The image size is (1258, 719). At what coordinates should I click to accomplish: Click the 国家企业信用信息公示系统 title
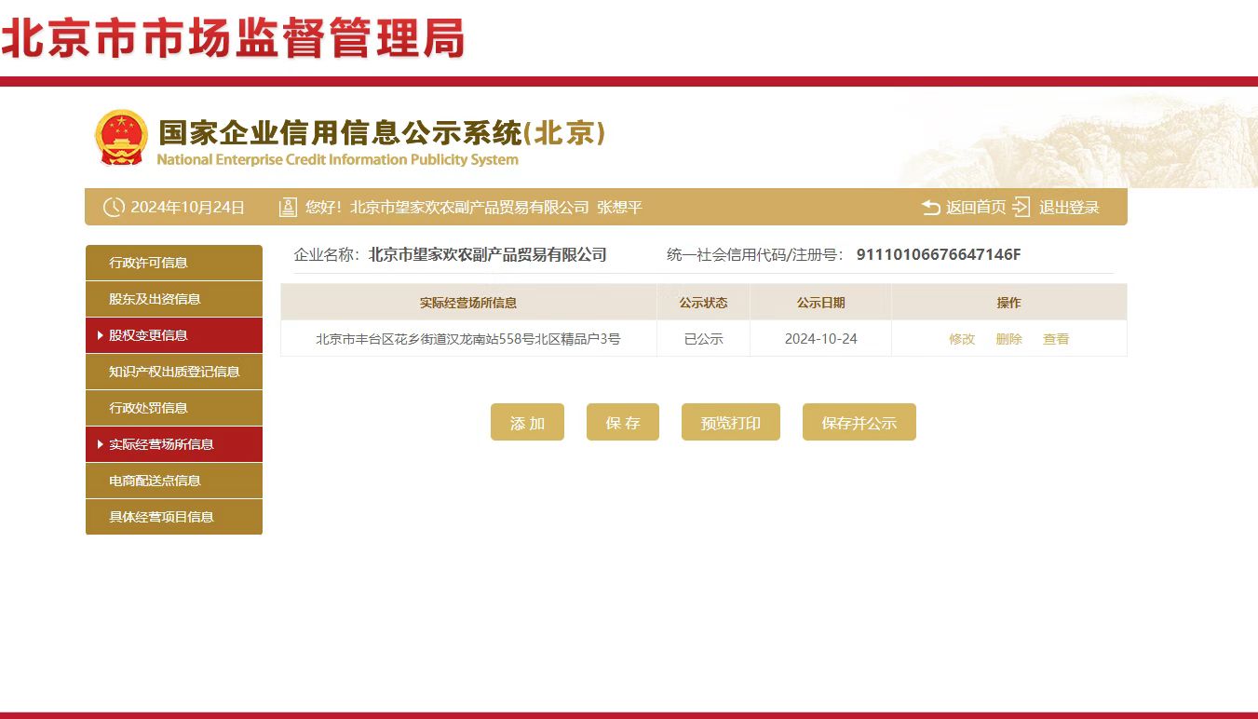(382, 133)
